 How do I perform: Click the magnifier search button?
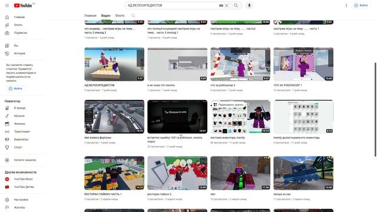coord(236,5)
